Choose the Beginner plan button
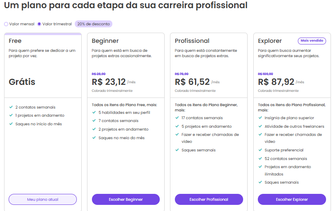Screen dimensions: 333x211 tap(126, 199)
